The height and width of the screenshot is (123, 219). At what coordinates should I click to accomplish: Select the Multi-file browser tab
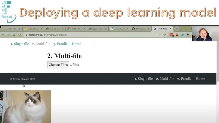[x=162, y=29]
